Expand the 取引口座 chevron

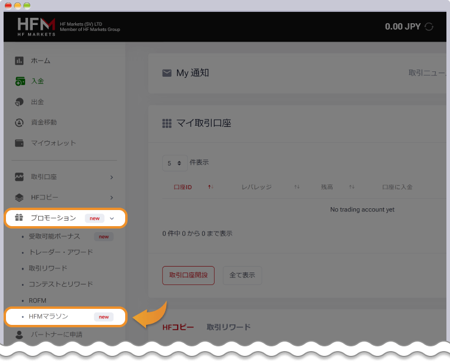pyautogui.click(x=111, y=177)
